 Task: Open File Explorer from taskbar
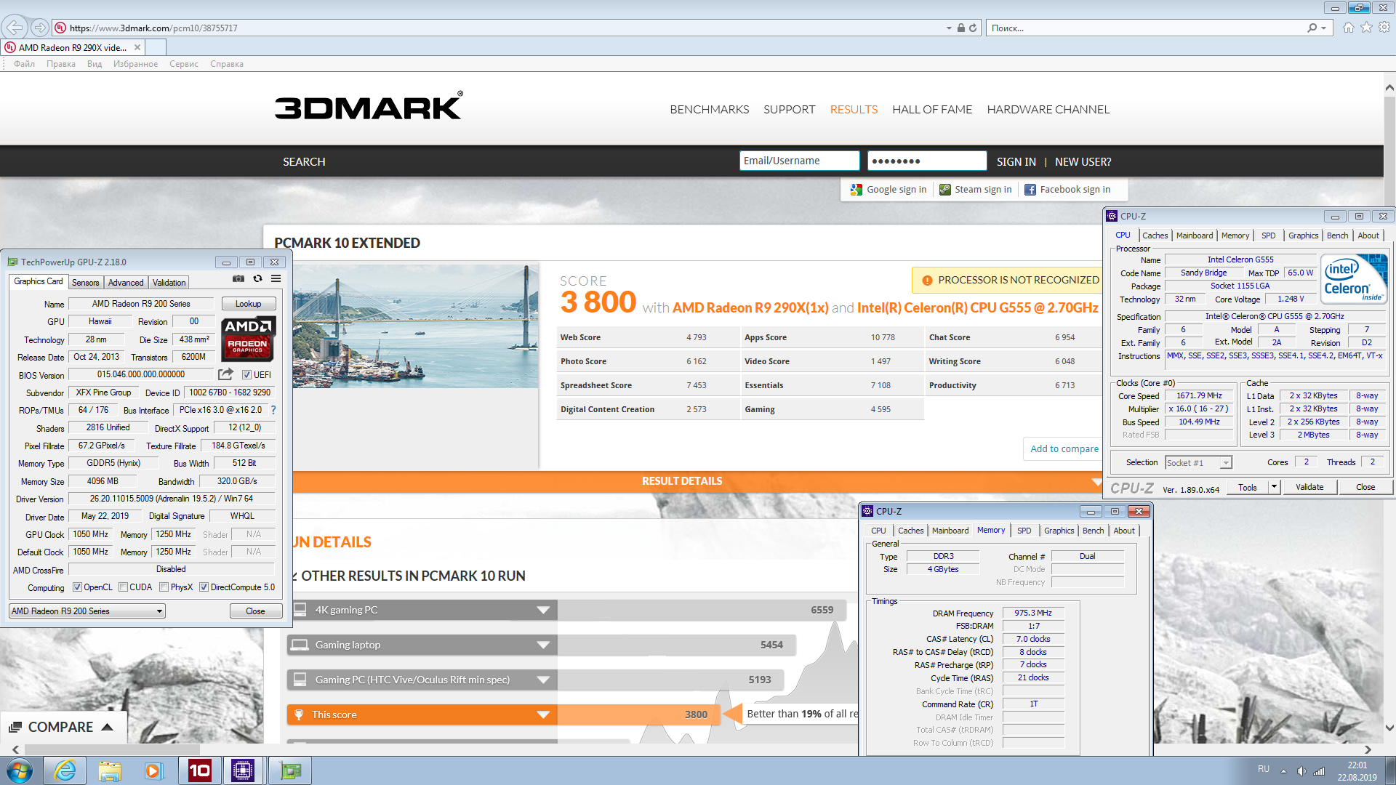pos(110,770)
